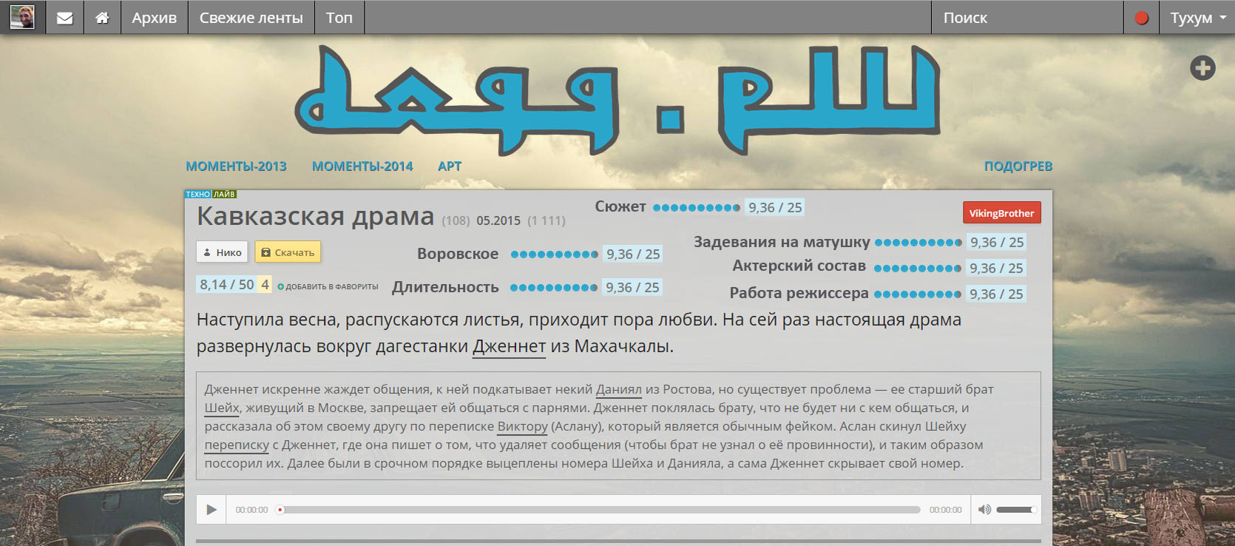Click the round plus icon
Screen dimensions: 1235x546
point(1202,68)
